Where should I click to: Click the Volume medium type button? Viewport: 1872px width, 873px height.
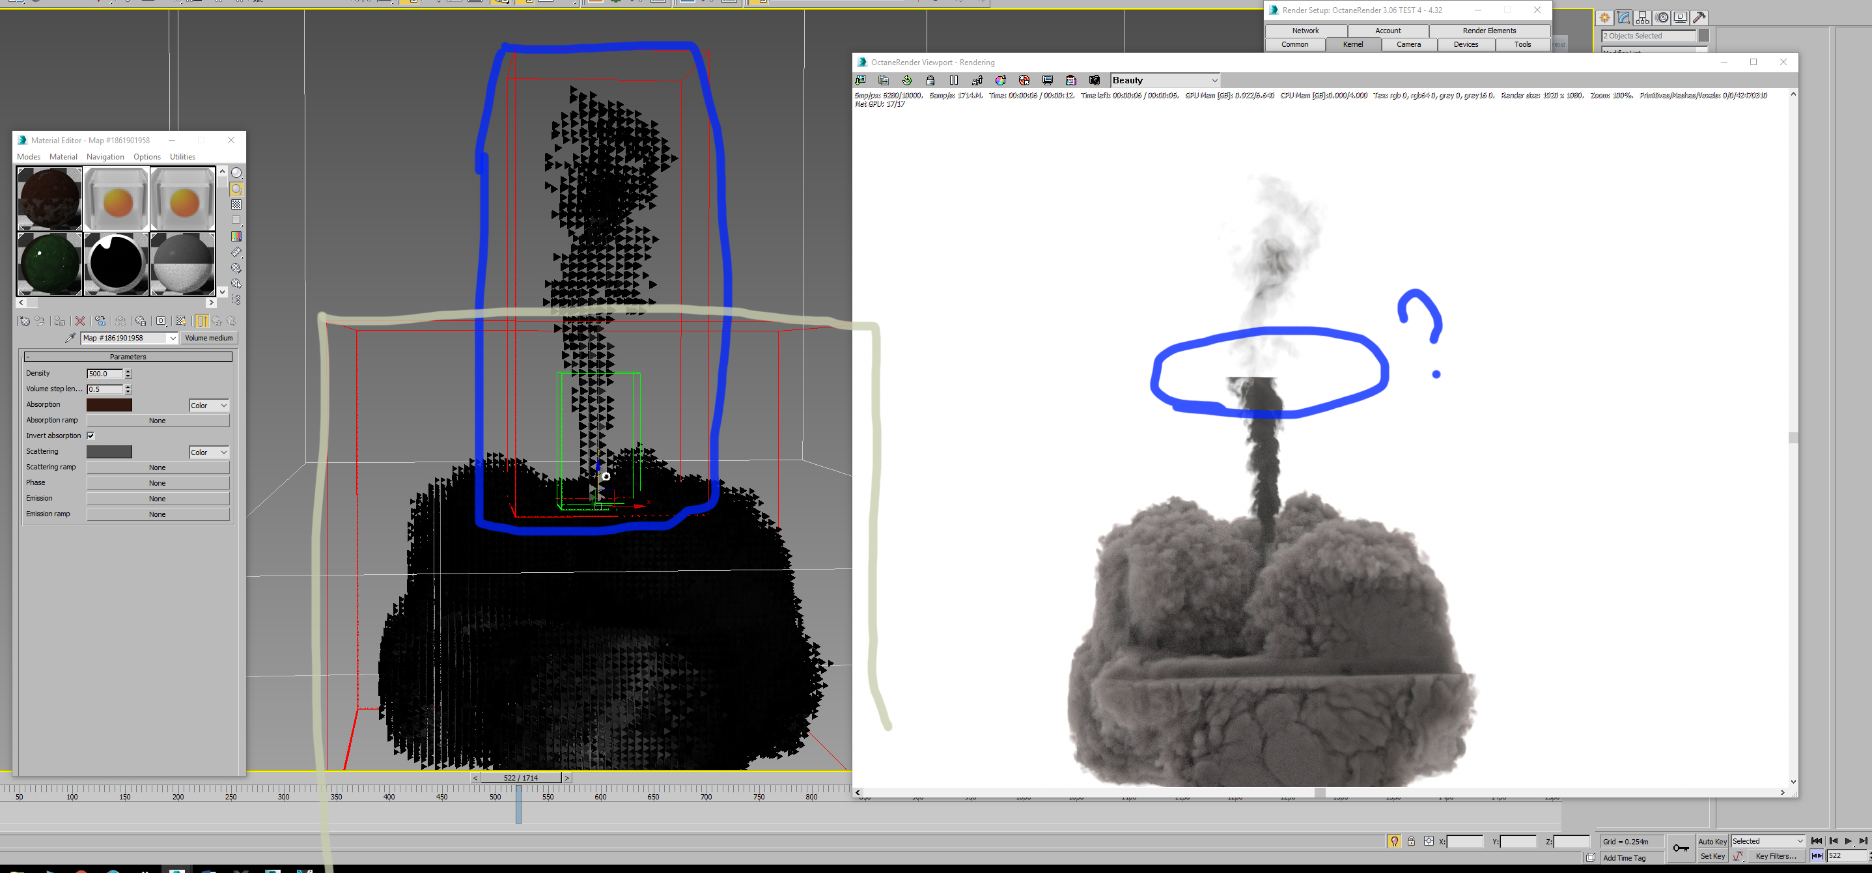click(208, 338)
